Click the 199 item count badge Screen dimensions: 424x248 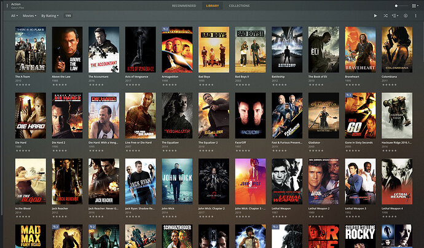(68, 16)
